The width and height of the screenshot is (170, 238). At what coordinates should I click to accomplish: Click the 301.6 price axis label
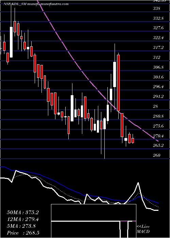pos(158,77)
